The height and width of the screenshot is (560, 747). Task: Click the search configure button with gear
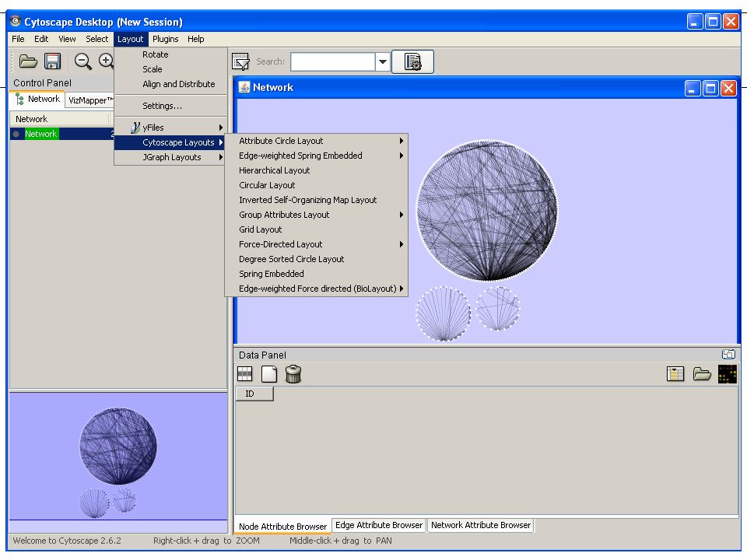pos(412,62)
